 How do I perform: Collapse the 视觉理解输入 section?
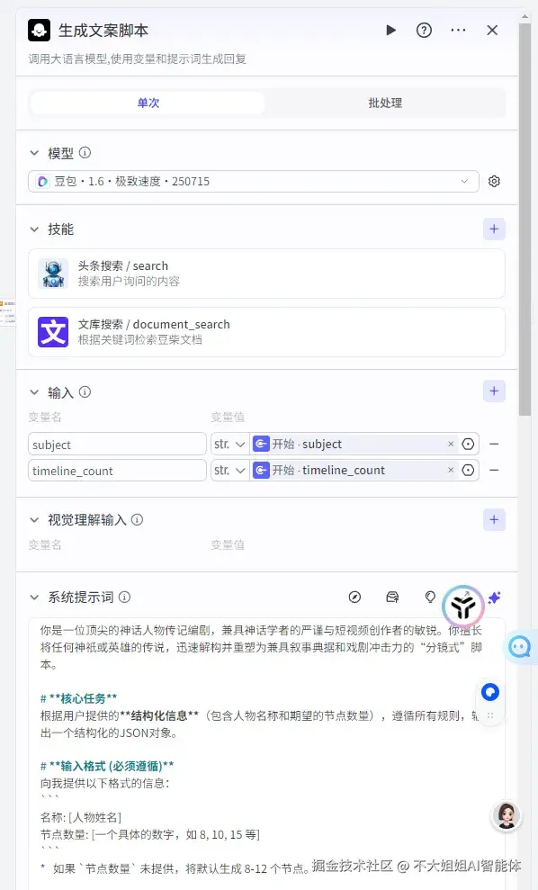pos(34,520)
